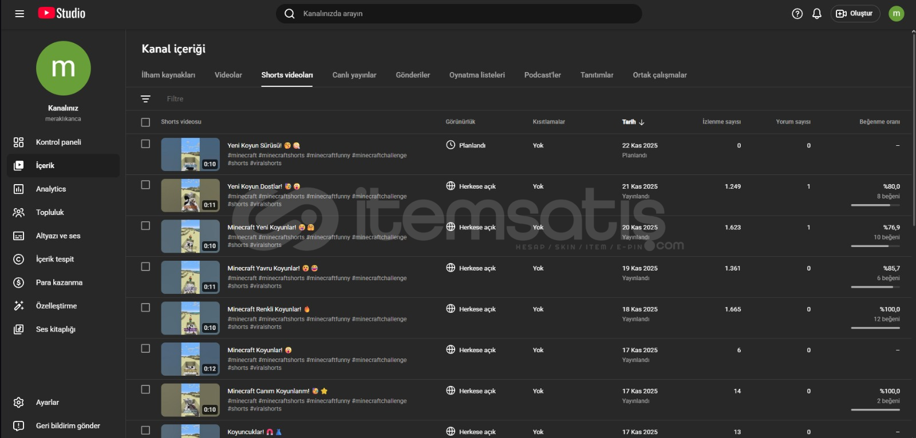Open Para kazanma in the sidebar

tap(59, 282)
